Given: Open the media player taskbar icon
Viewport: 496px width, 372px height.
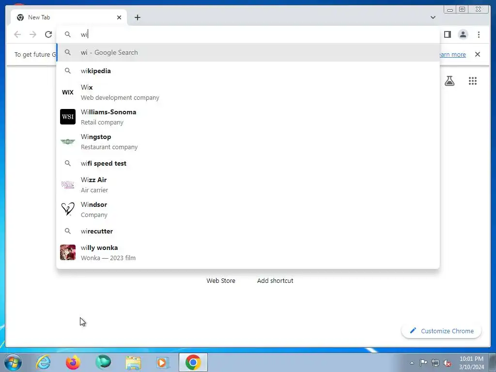Looking at the screenshot, I should pos(163,362).
